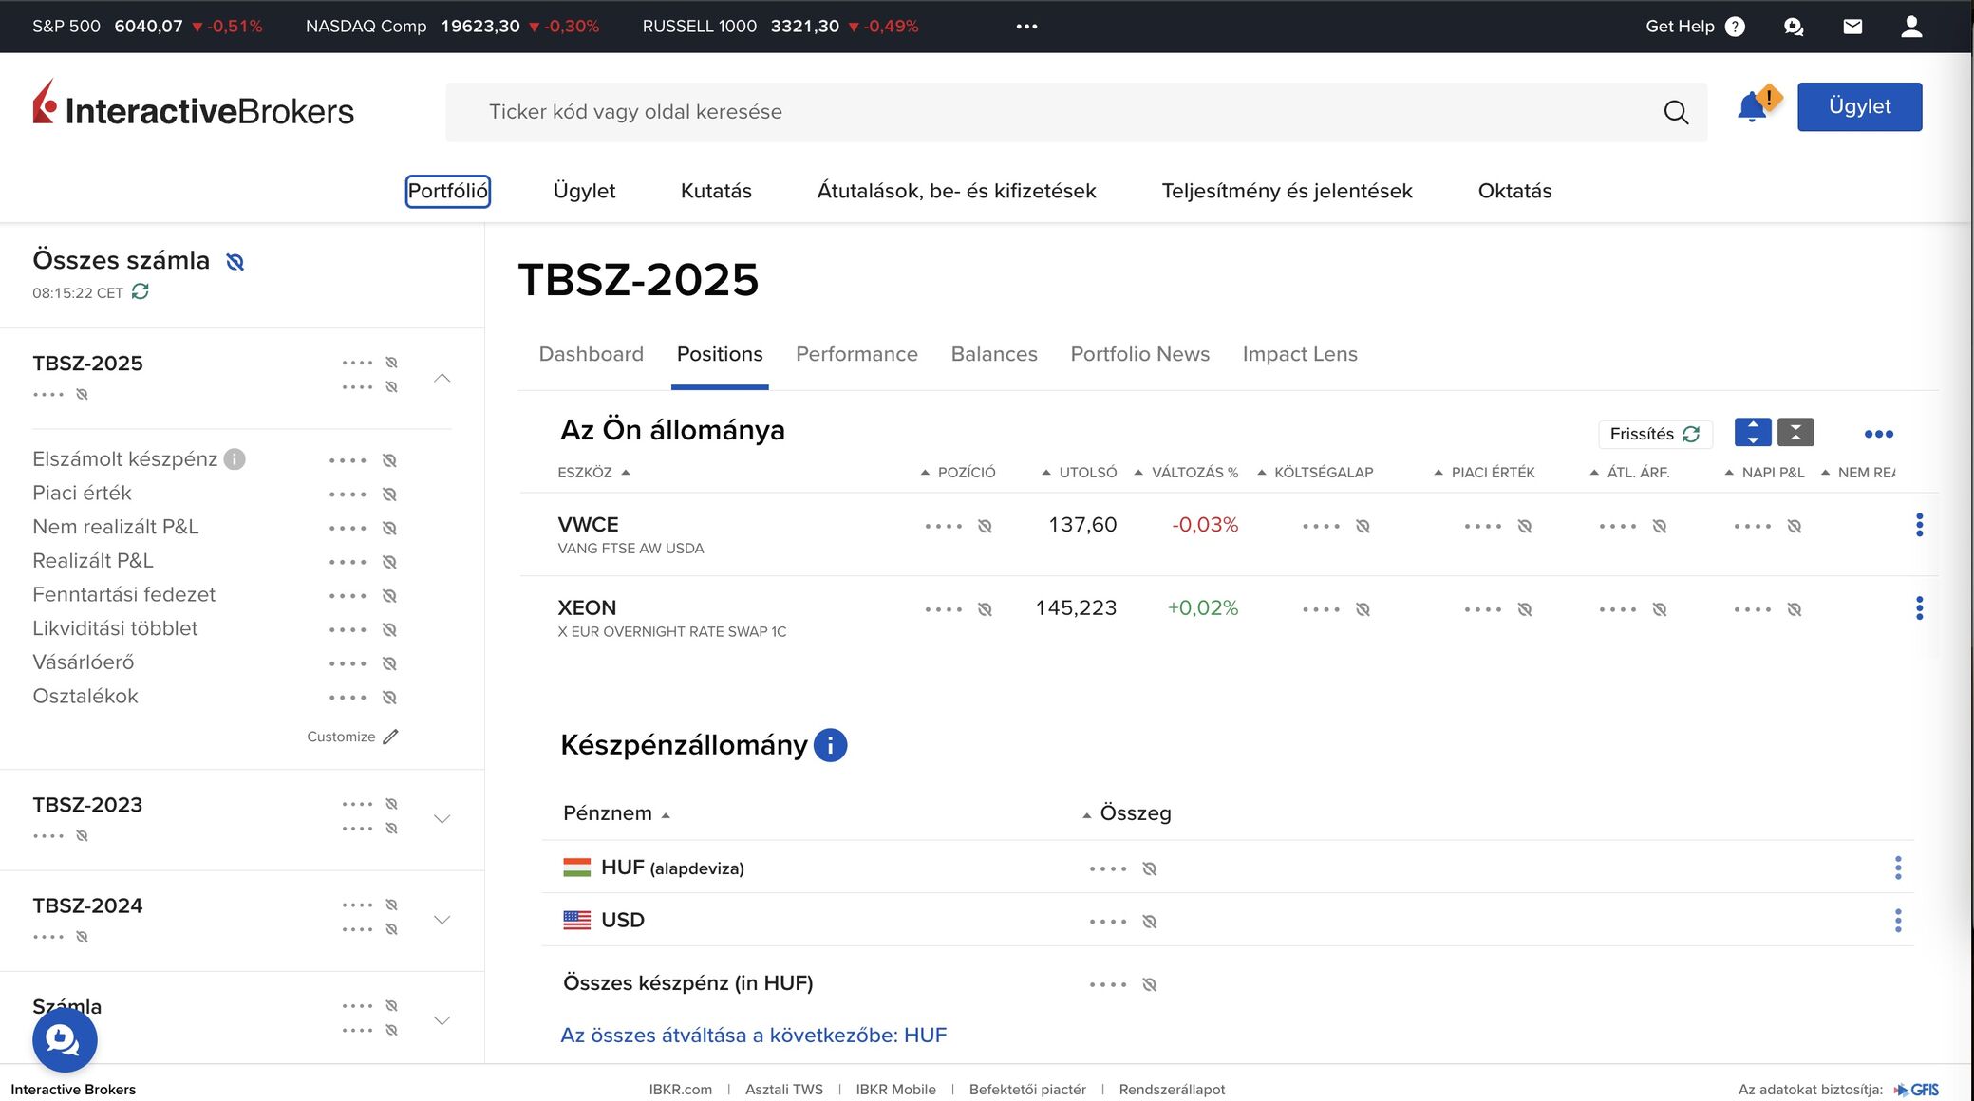Open the VWCE row action menu
Viewport: 1974px width, 1101px height.
click(x=1919, y=525)
